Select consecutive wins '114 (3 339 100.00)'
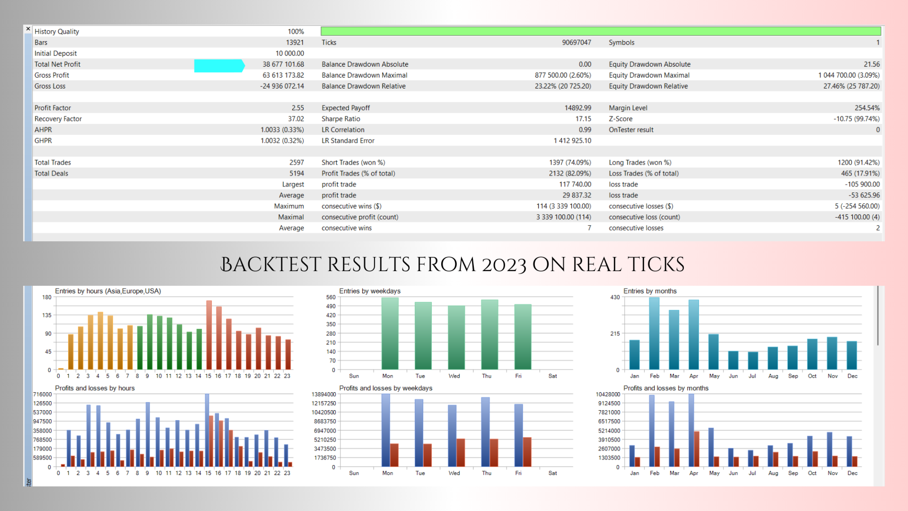 tap(564, 206)
